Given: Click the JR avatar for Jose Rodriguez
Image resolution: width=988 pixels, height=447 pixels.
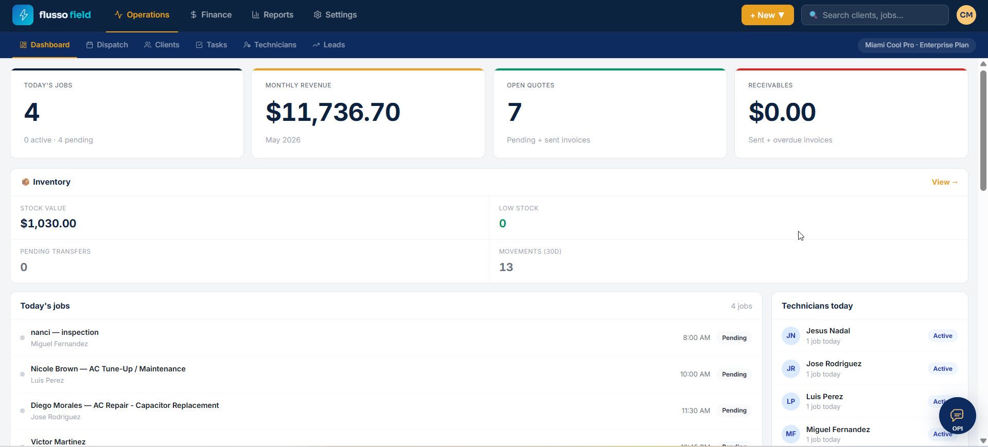Looking at the screenshot, I should (x=791, y=369).
